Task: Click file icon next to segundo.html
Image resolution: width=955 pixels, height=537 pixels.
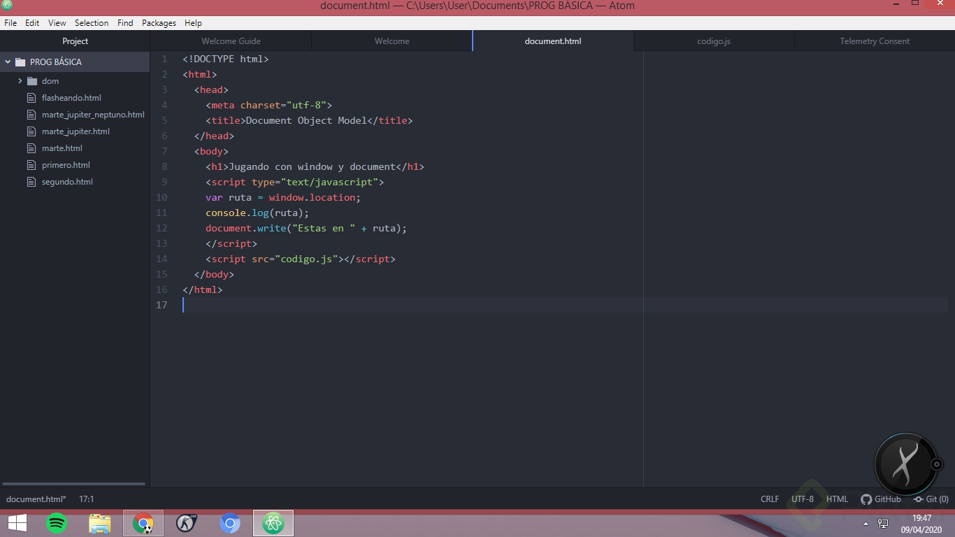Action: [31, 182]
